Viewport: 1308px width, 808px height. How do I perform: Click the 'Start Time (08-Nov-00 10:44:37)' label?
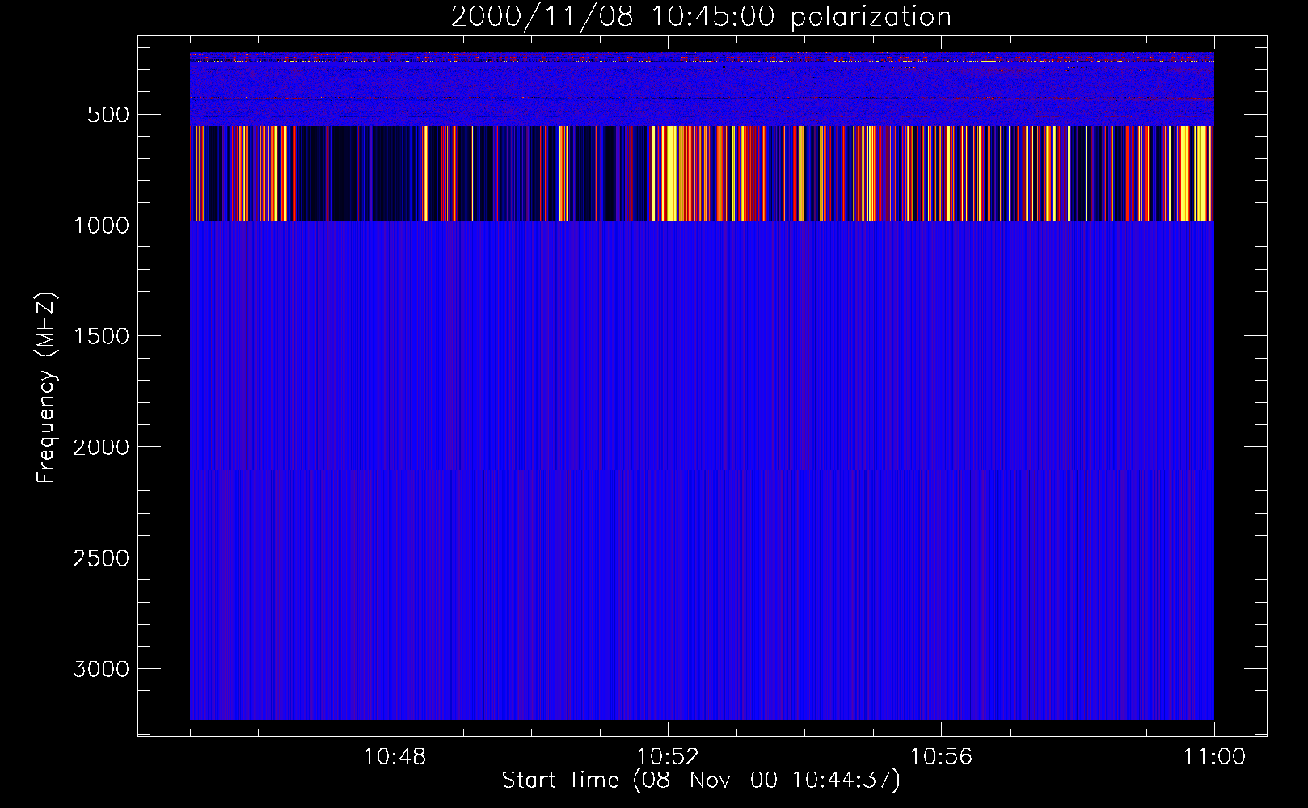point(701,781)
